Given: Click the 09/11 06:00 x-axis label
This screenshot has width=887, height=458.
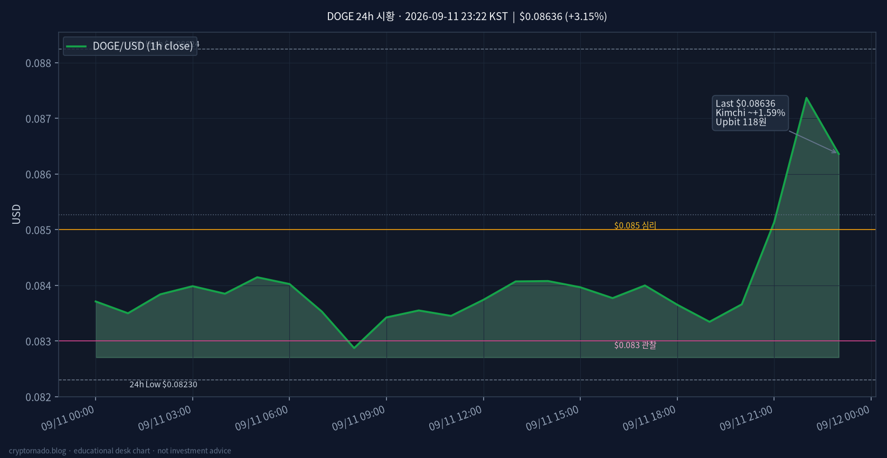Looking at the screenshot, I should (x=261, y=418).
